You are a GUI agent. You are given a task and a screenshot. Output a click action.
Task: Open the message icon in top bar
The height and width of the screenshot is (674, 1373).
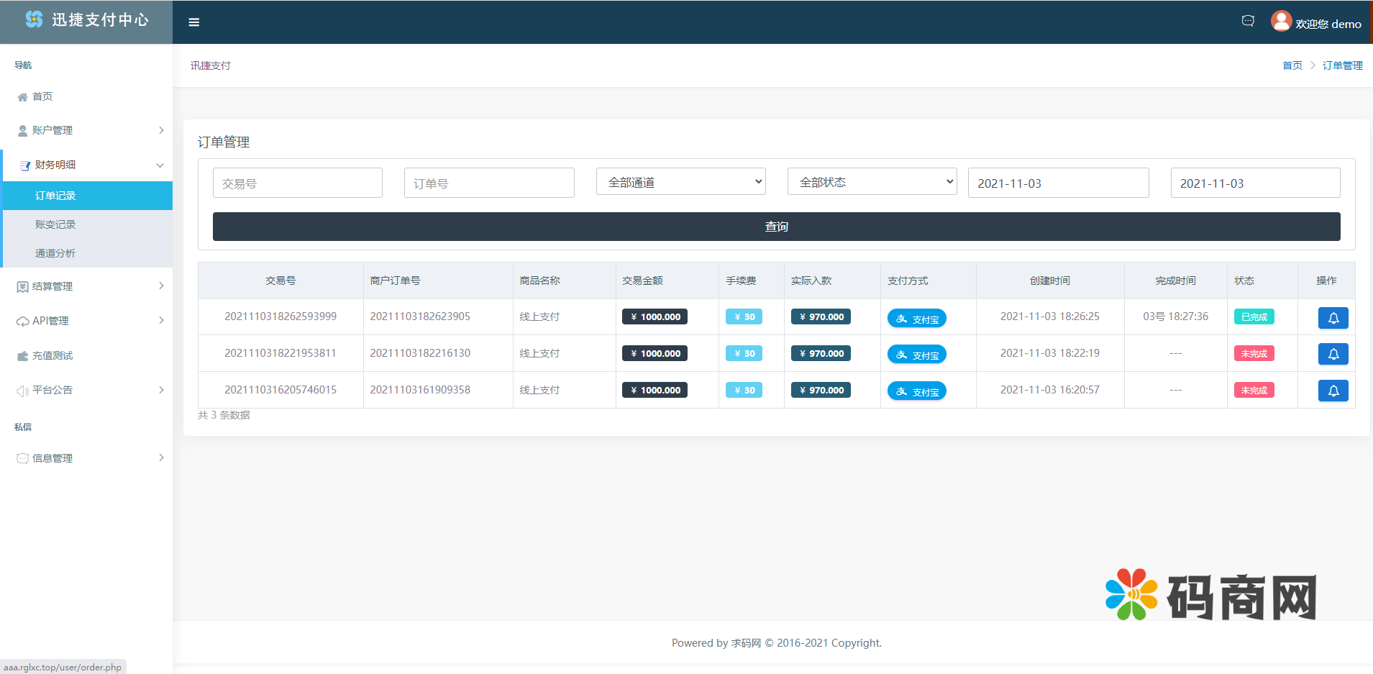pos(1248,22)
